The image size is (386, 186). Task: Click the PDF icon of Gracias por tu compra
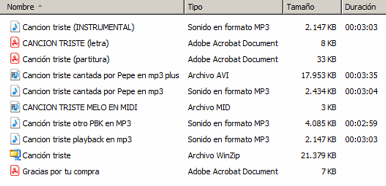click(x=15, y=171)
